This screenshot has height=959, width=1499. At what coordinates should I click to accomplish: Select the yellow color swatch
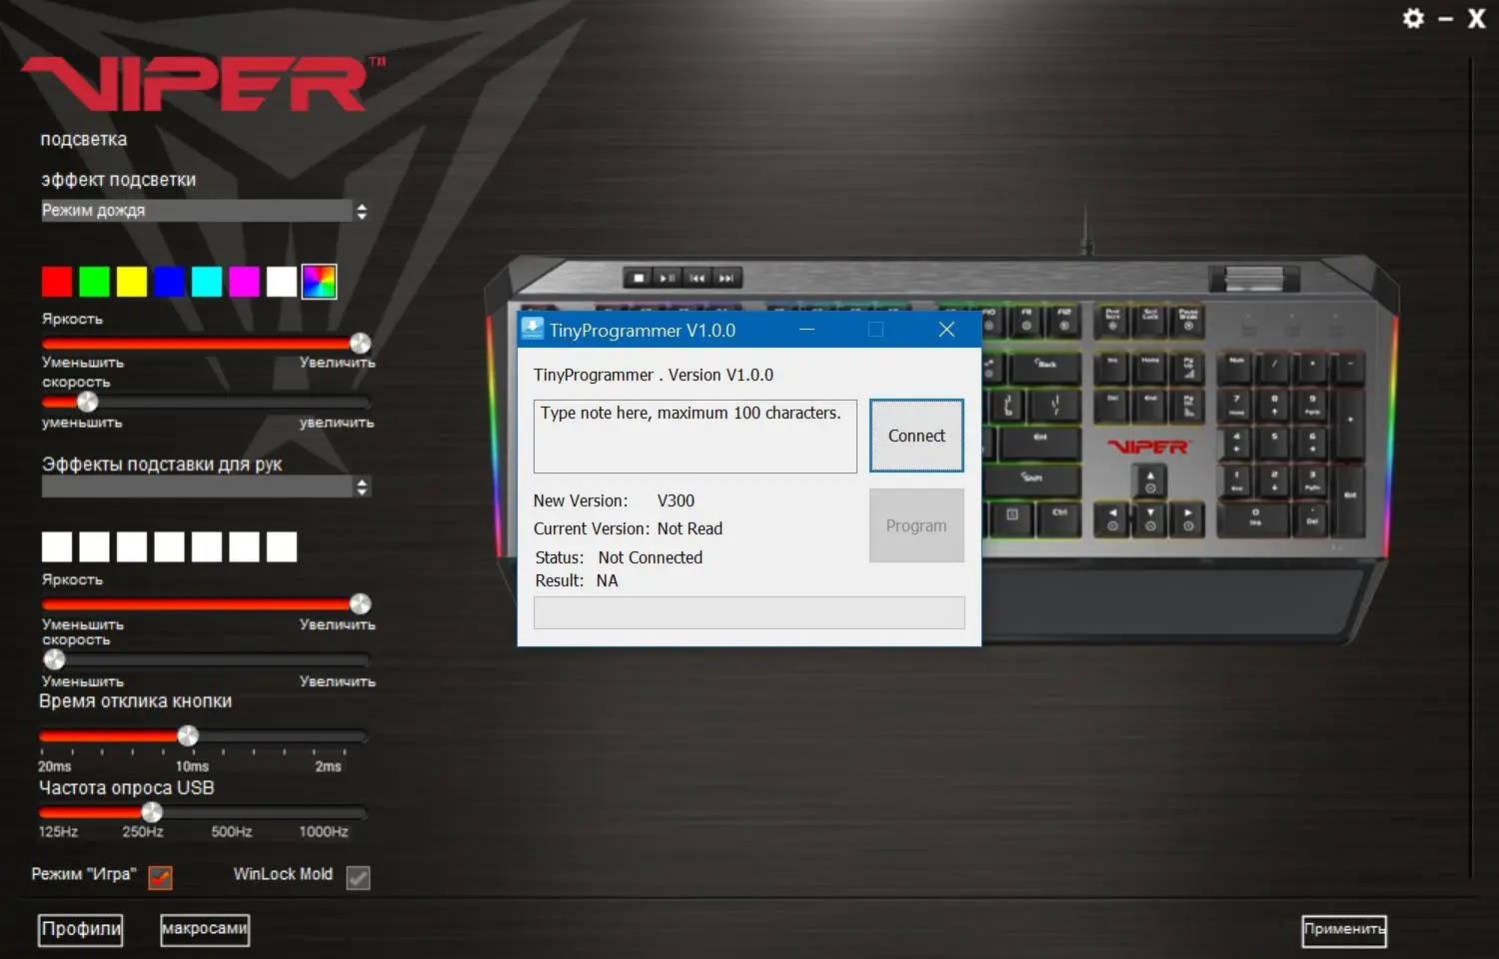click(132, 282)
